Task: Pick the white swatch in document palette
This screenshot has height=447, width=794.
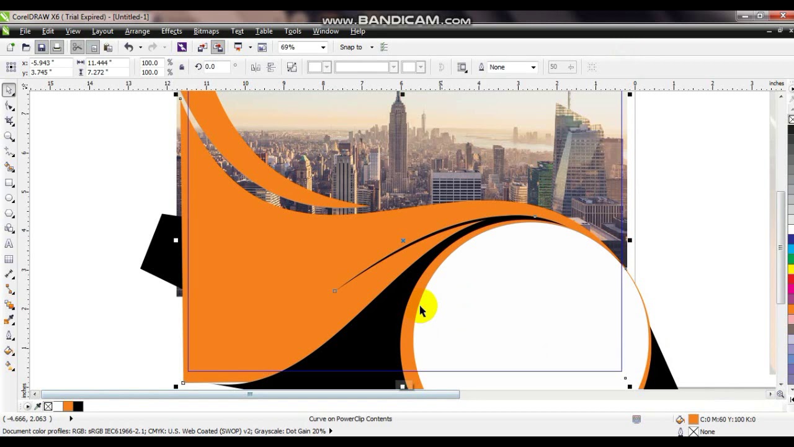Action: pyautogui.click(x=58, y=407)
